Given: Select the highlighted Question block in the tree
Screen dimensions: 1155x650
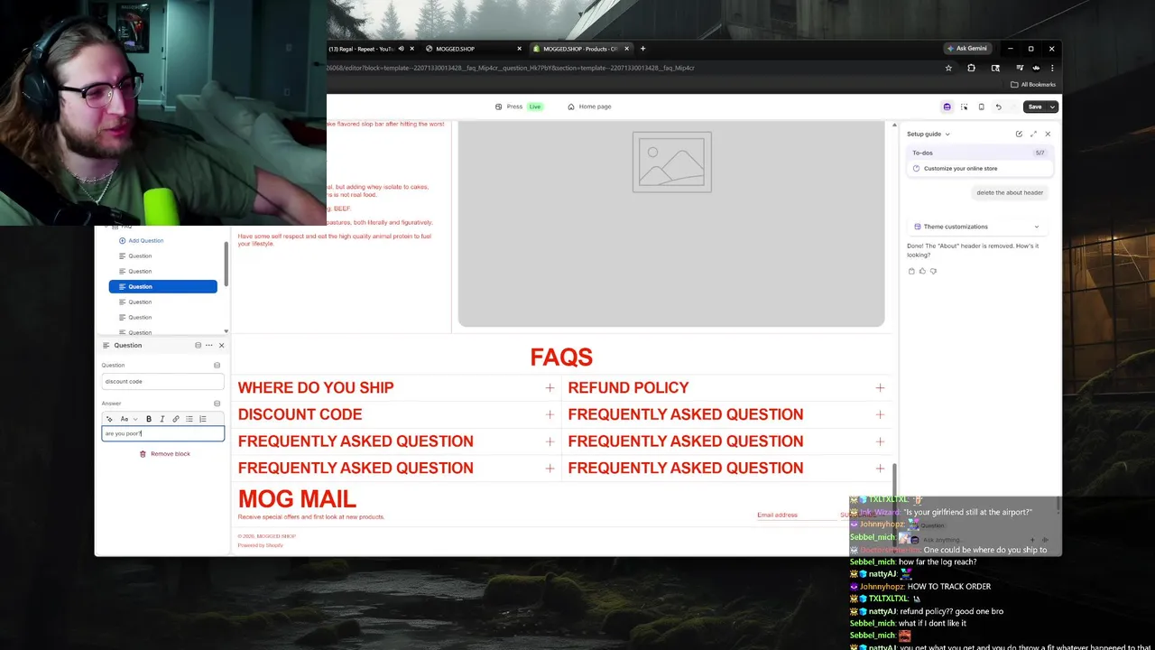Looking at the screenshot, I should (x=162, y=286).
